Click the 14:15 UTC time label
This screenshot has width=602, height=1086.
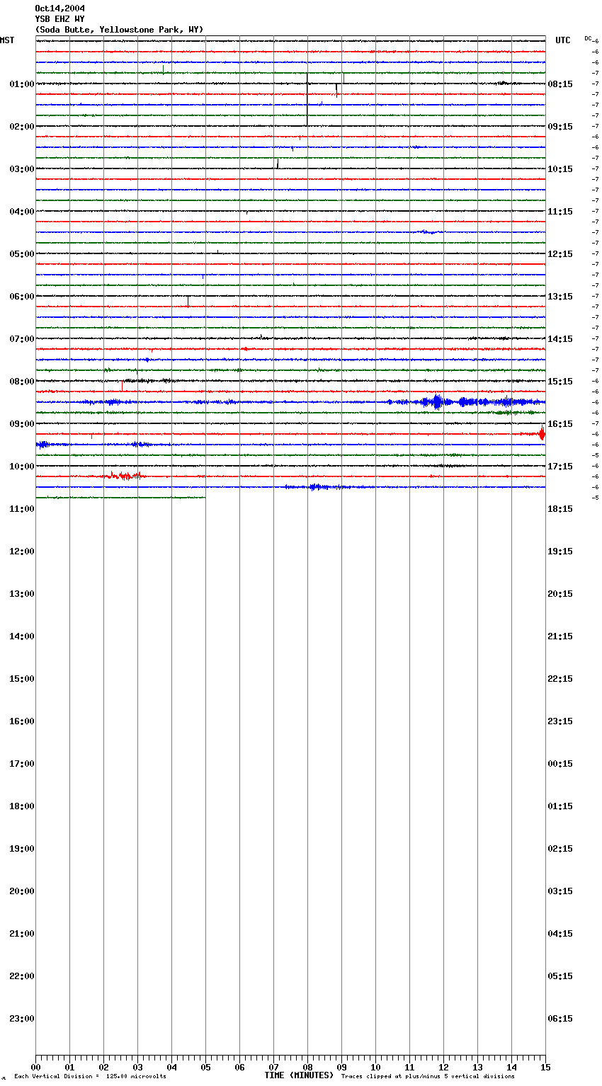pos(560,339)
